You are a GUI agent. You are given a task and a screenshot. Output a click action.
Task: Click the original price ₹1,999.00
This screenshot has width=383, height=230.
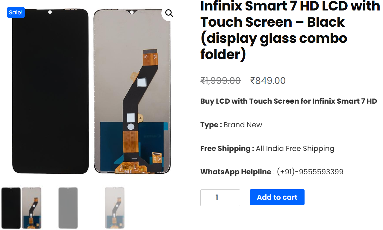click(220, 80)
